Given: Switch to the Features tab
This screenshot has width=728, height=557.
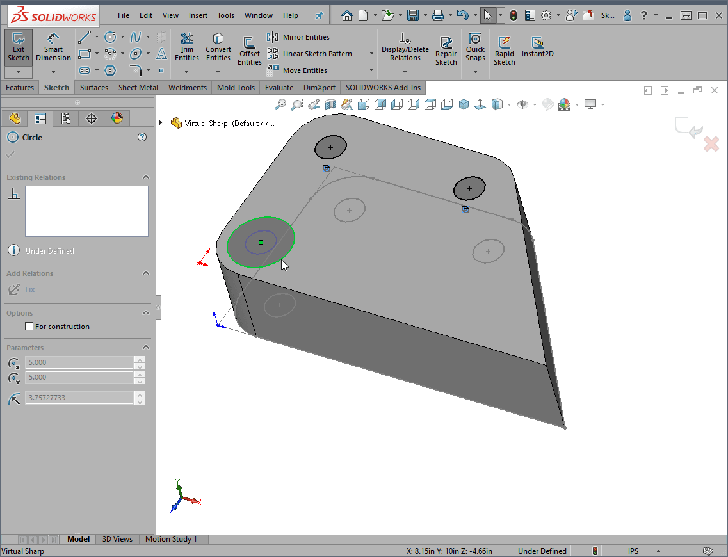Looking at the screenshot, I should [x=19, y=87].
